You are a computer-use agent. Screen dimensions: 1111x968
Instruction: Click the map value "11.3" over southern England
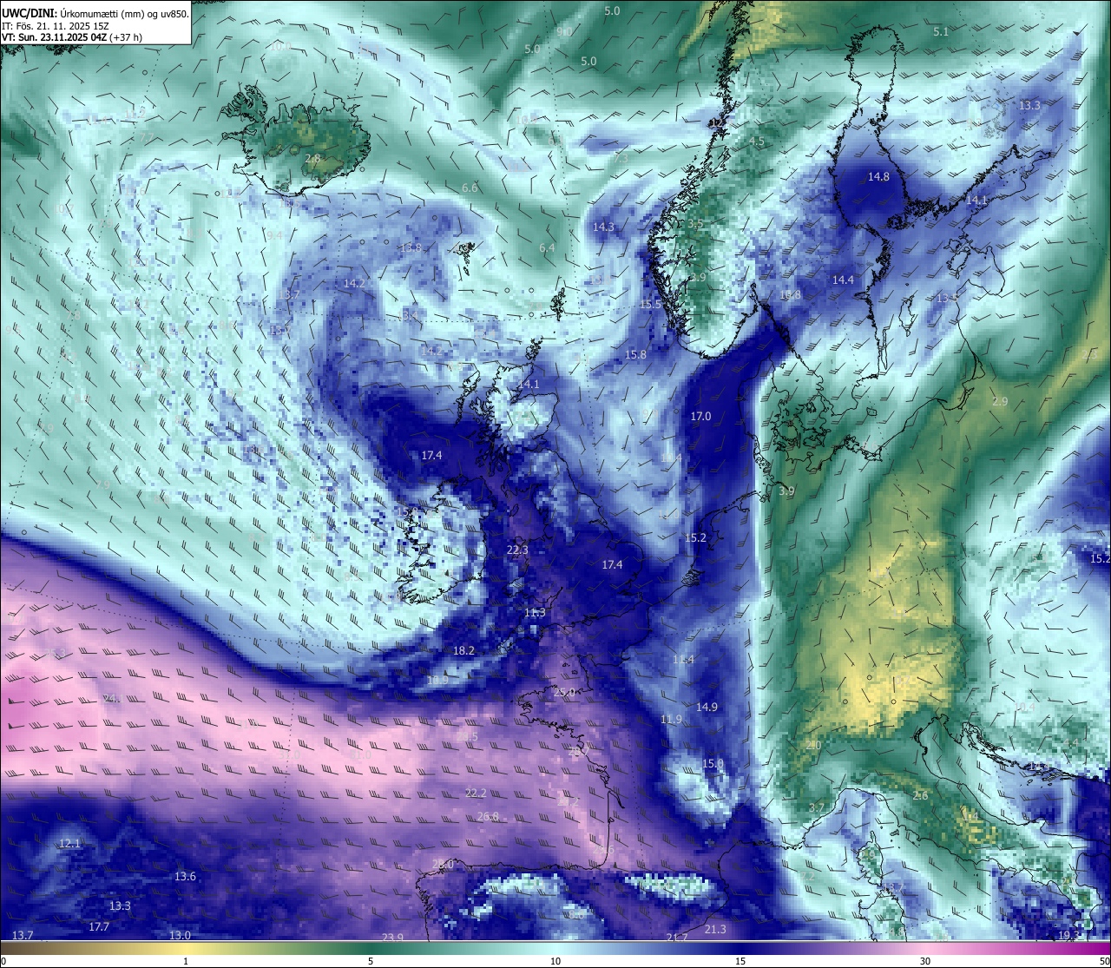pyautogui.click(x=535, y=613)
